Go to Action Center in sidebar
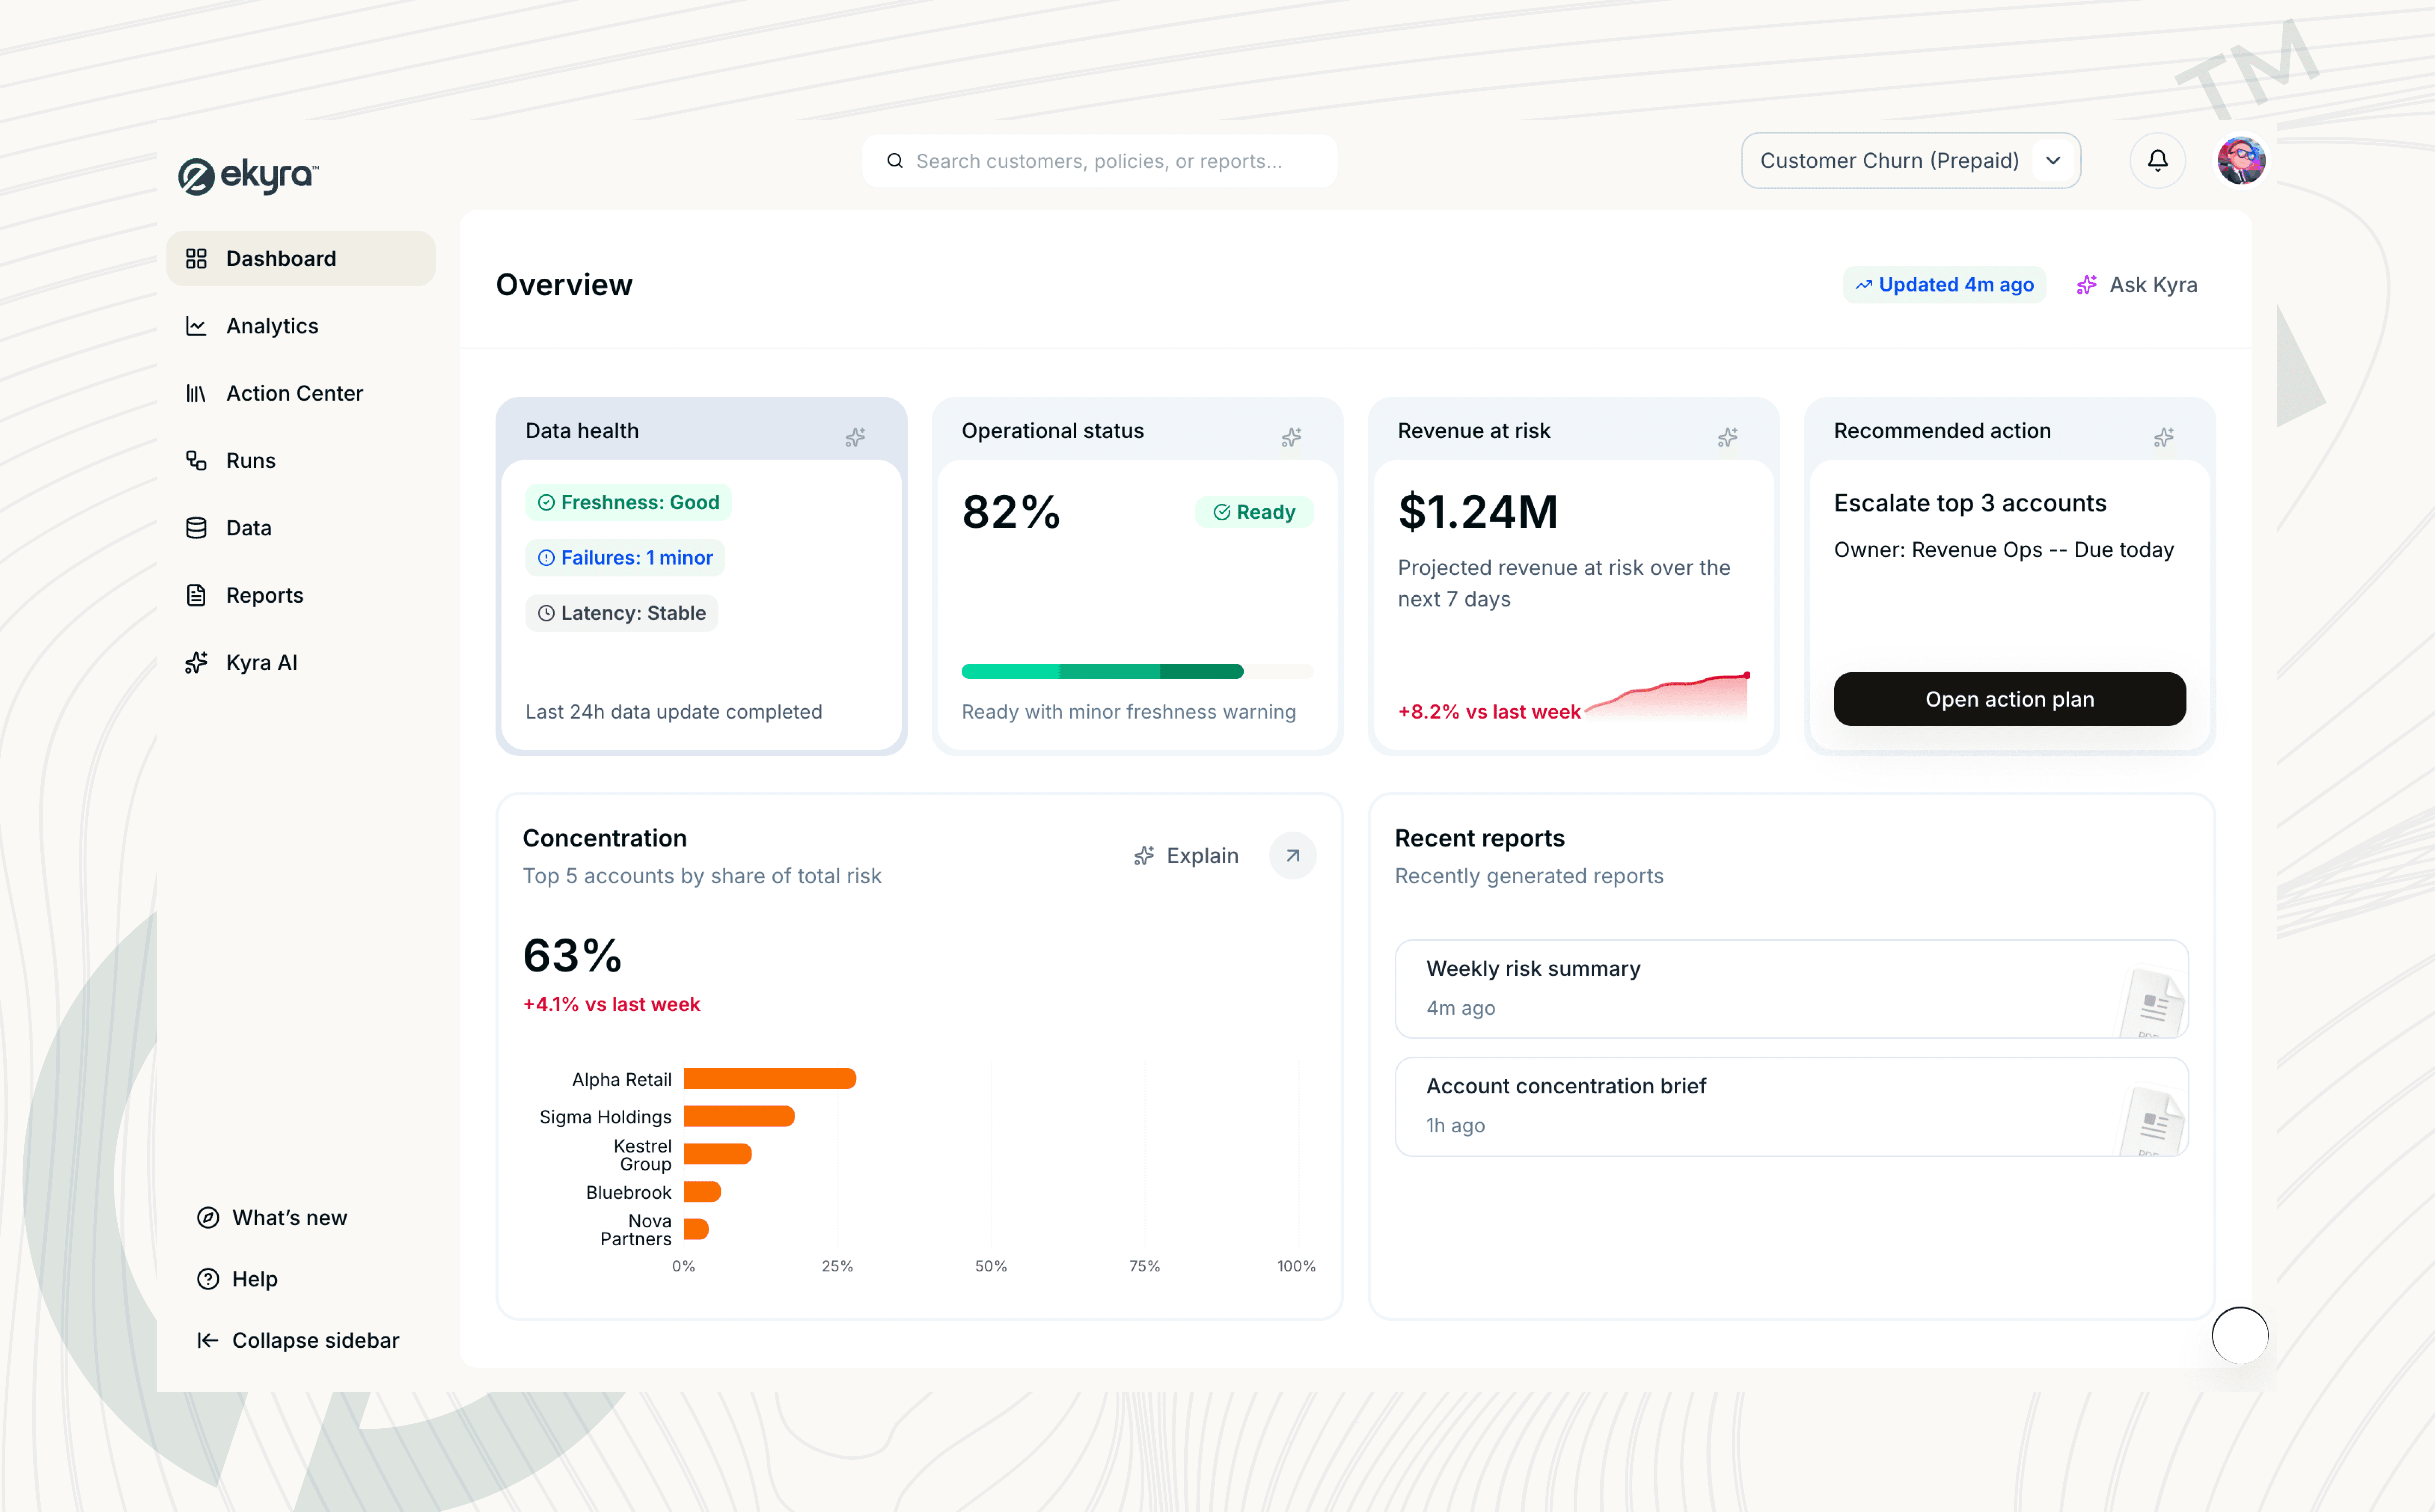Screen dimensions: 2435x1512 294,393
